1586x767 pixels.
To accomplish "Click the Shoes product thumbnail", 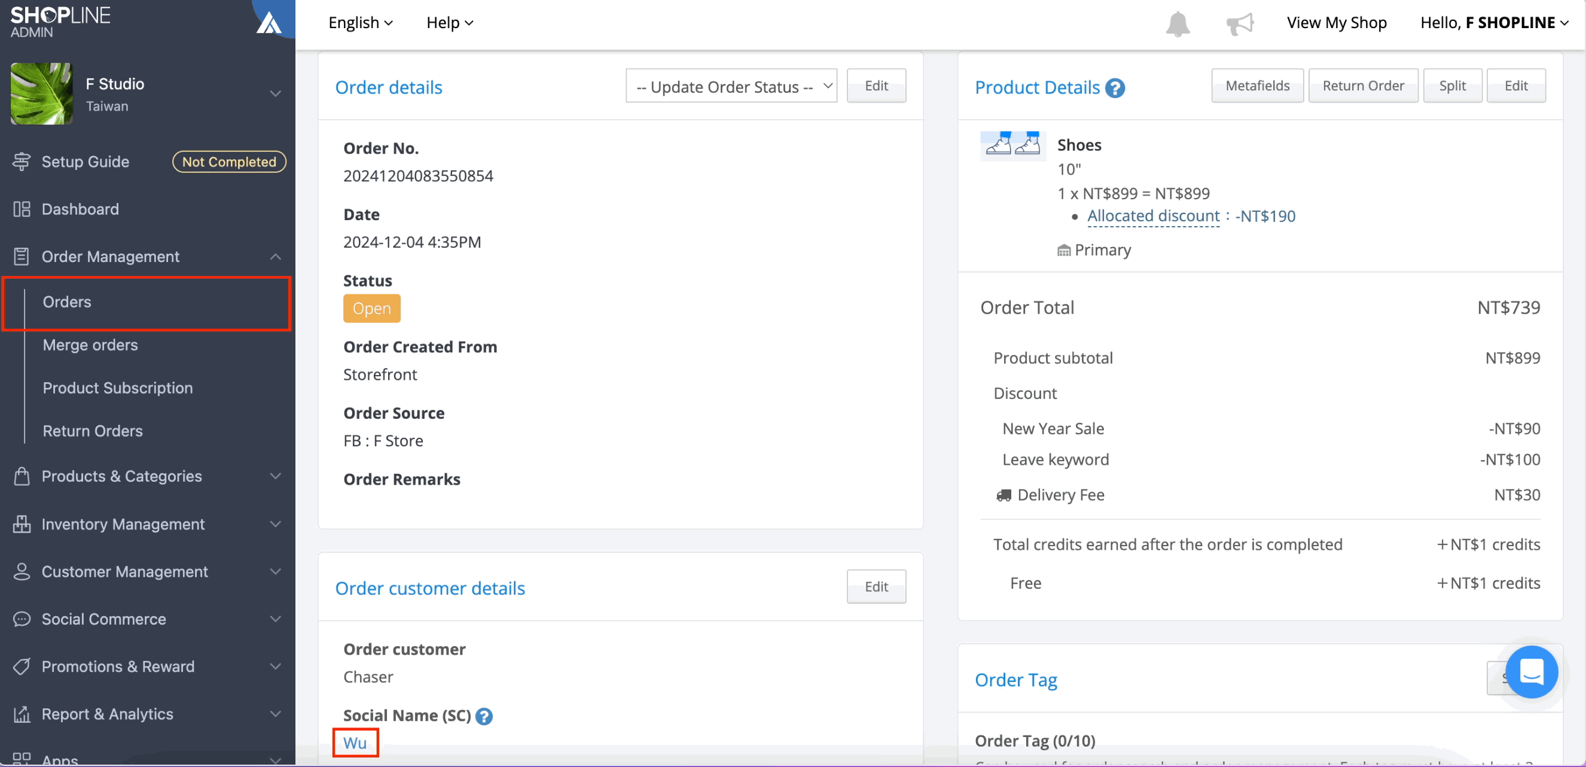I will coord(1013,146).
